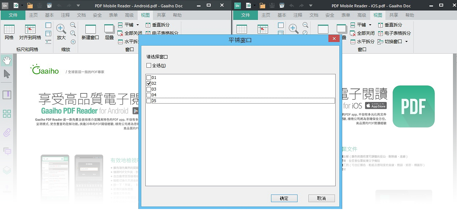Expand new document dropdown arrow, iOS.pdf title bar
This screenshot has height=213, width=457.
(x=255, y=5)
